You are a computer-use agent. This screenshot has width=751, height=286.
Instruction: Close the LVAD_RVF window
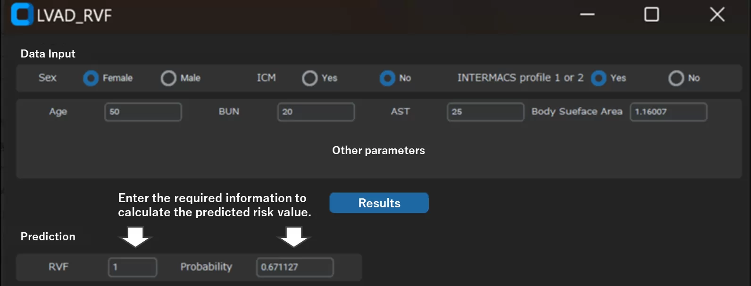click(x=717, y=15)
